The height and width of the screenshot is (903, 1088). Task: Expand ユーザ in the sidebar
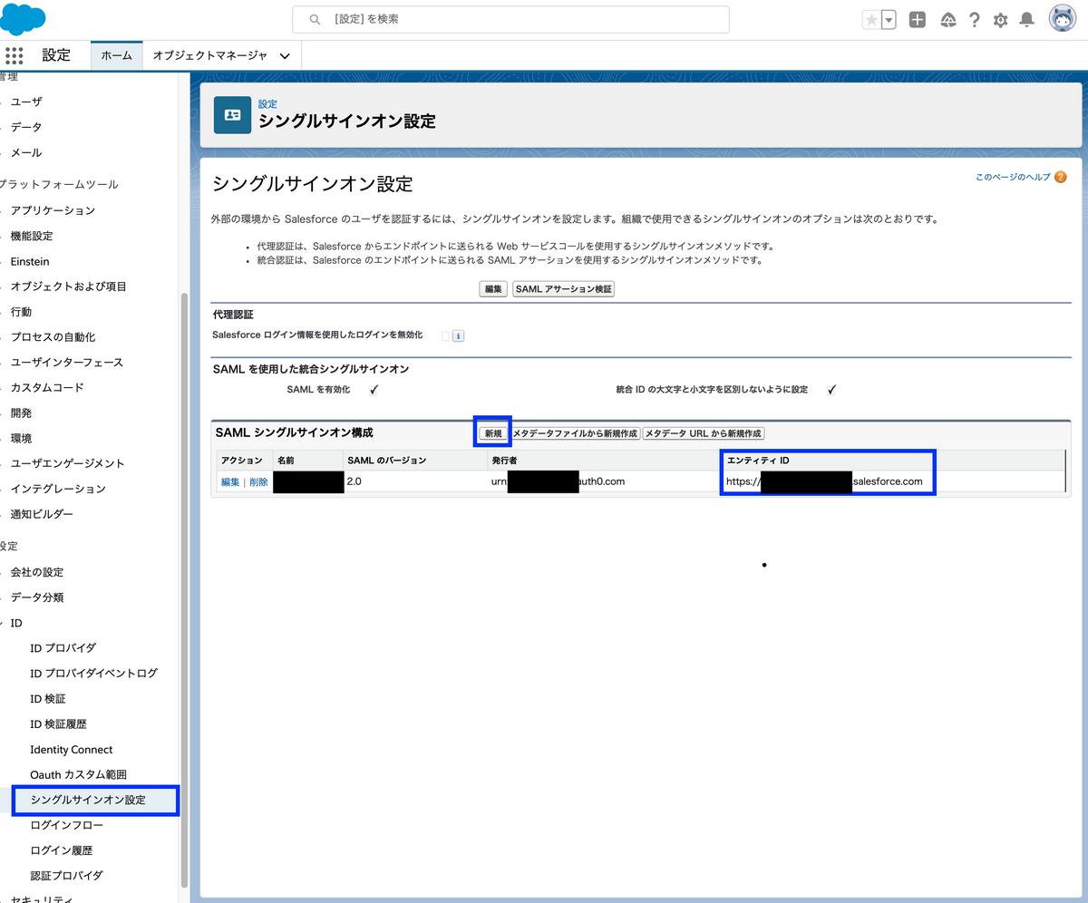click(26, 102)
